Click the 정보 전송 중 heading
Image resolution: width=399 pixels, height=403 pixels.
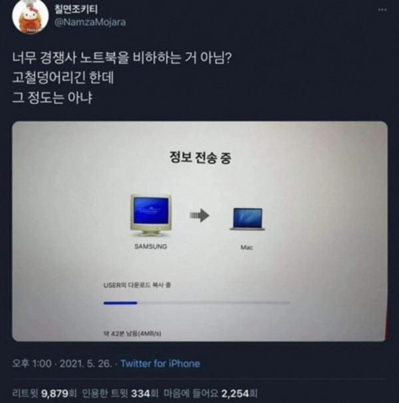coord(200,158)
